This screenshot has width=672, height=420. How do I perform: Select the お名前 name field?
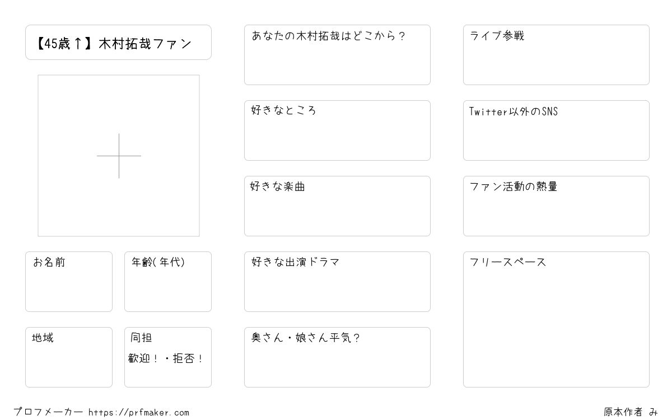pos(69,282)
